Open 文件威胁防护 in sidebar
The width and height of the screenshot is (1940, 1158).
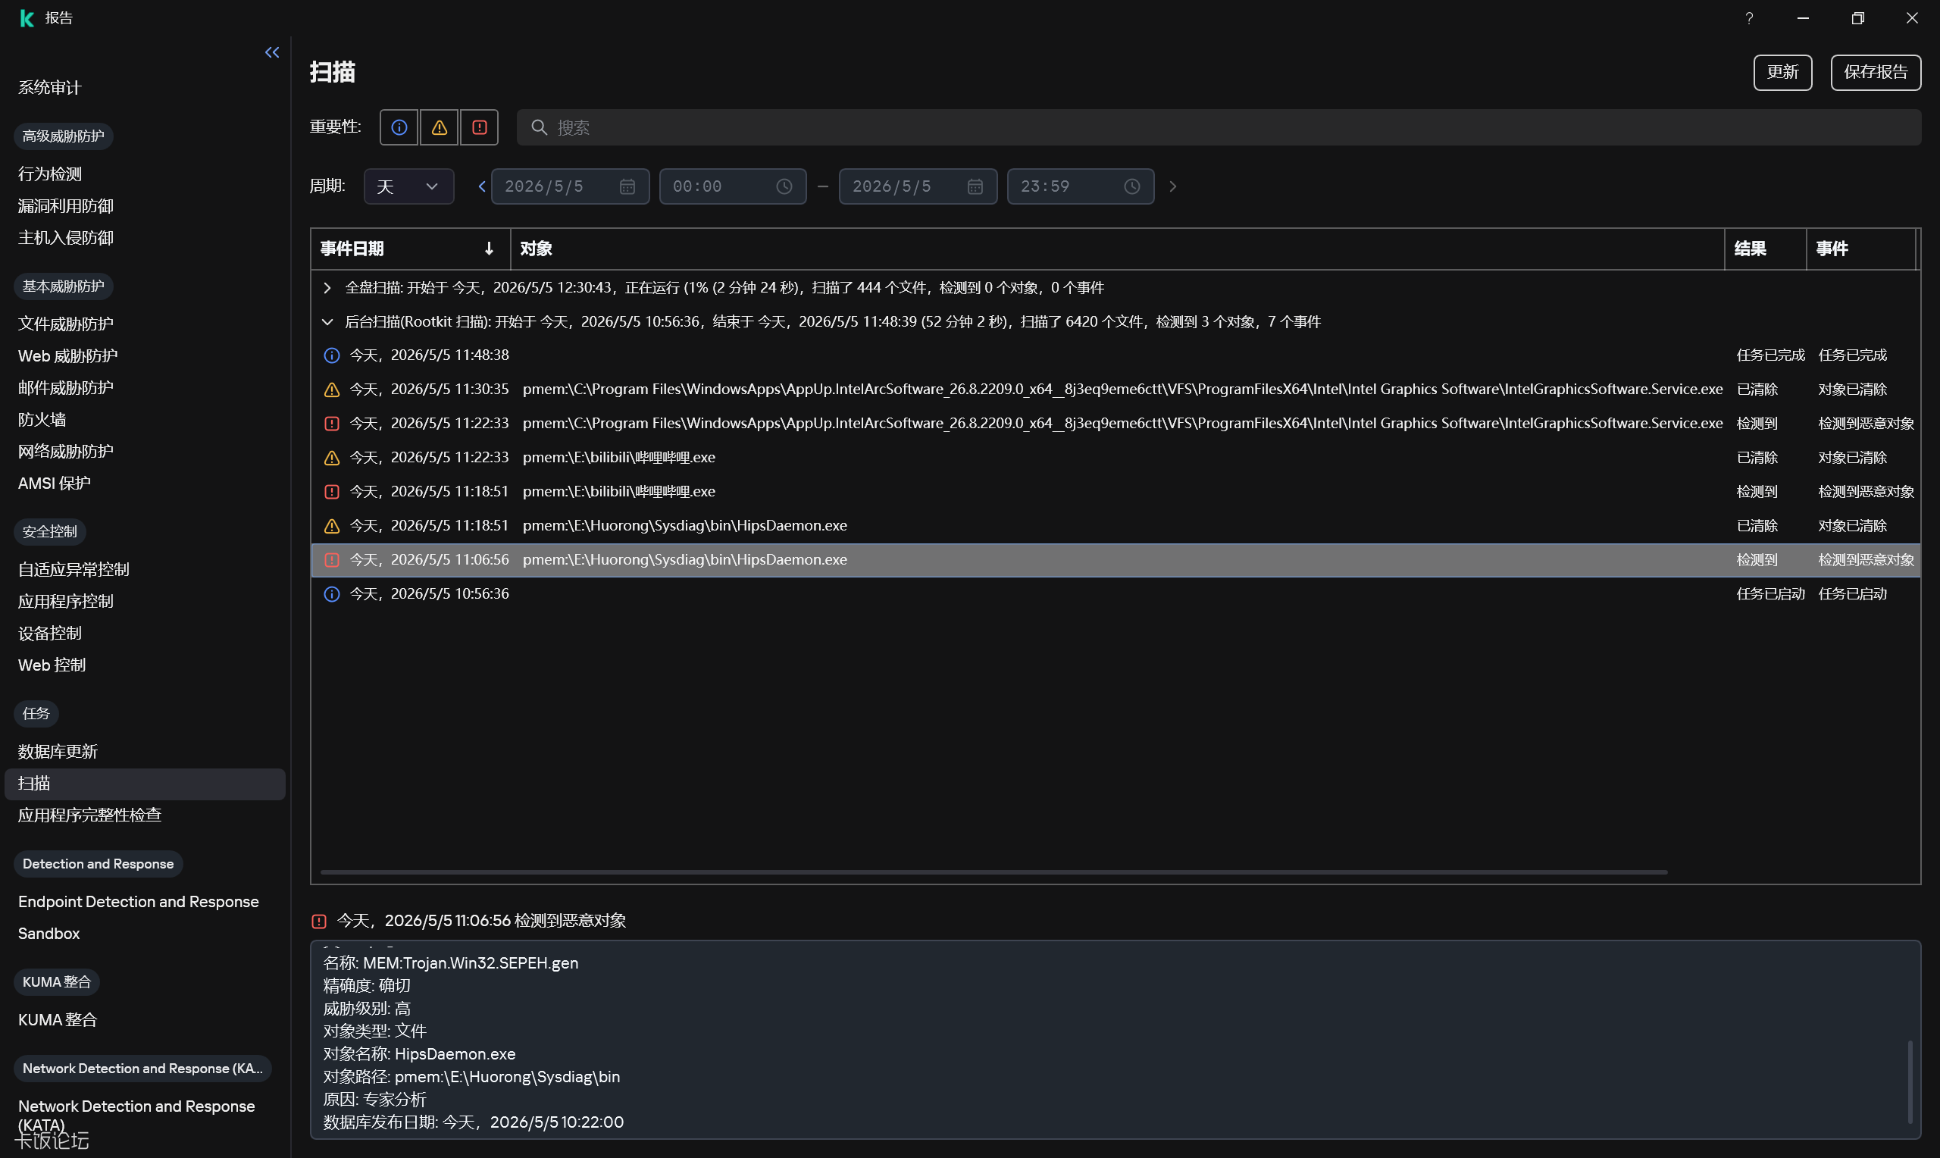(x=65, y=324)
